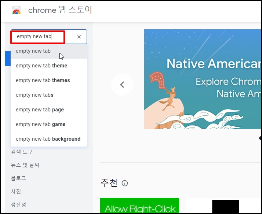Pick the 'empty new tabs' suggestion
The height and width of the screenshot is (214, 262).
[x=49, y=95]
